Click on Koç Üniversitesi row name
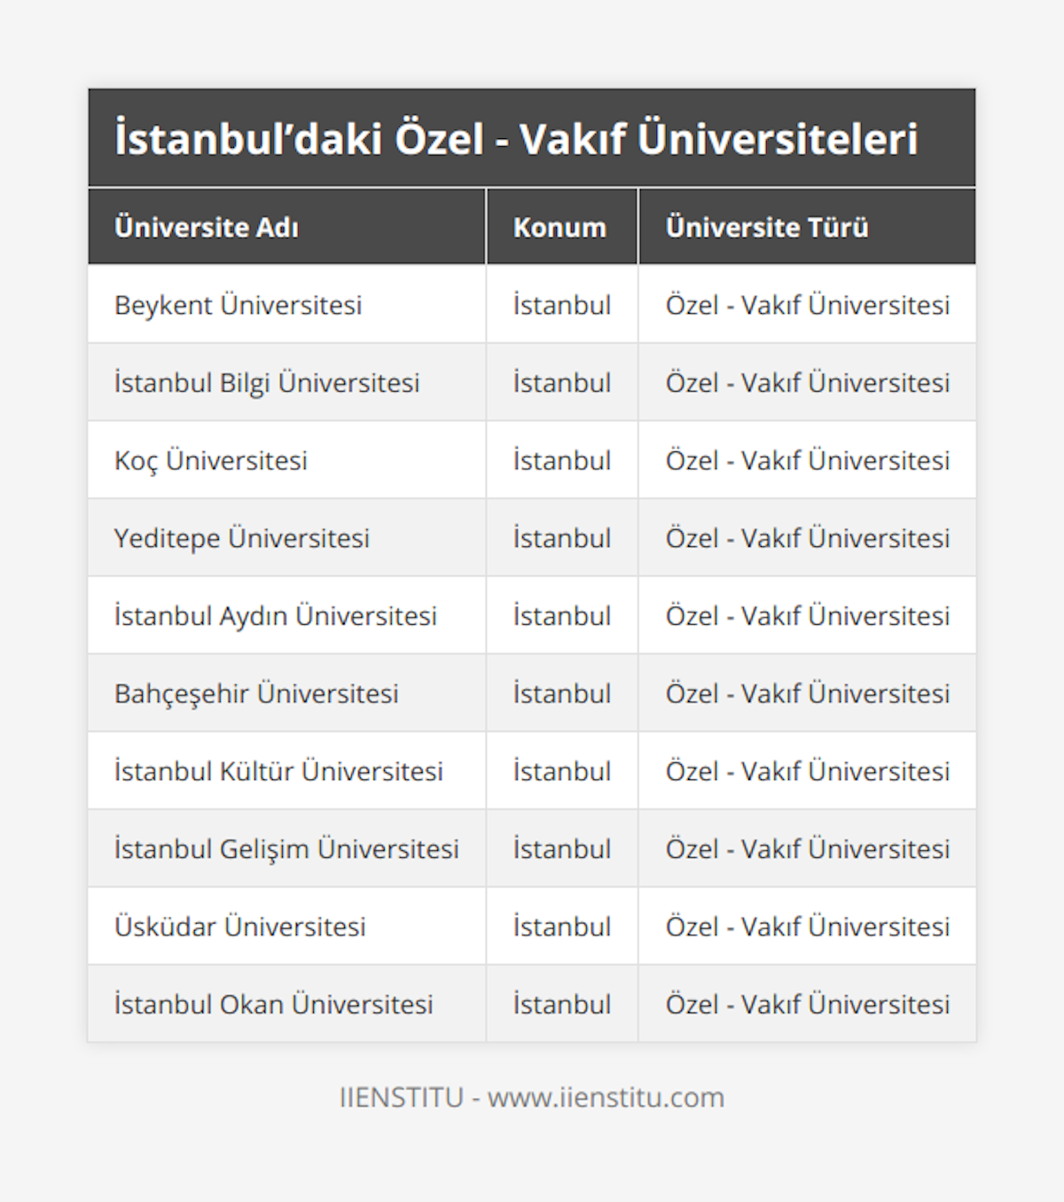This screenshot has width=1064, height=1202. pos(211,461)
